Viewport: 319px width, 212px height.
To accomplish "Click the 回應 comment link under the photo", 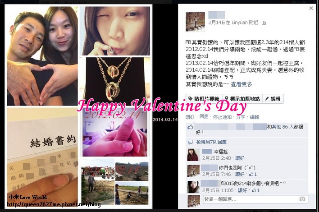I will [204, 116].
